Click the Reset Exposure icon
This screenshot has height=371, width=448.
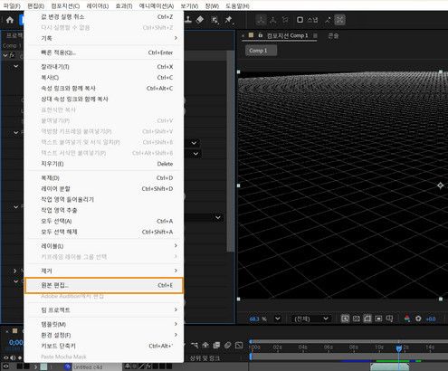(418, 319)
